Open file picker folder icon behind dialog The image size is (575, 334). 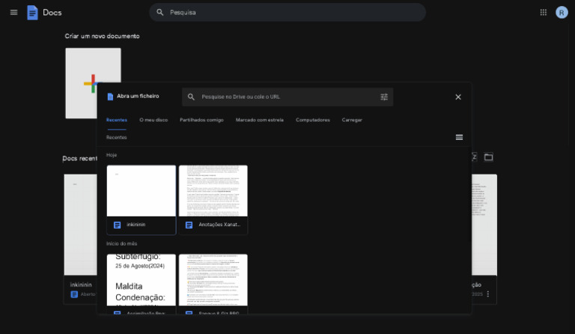[488, 157]
